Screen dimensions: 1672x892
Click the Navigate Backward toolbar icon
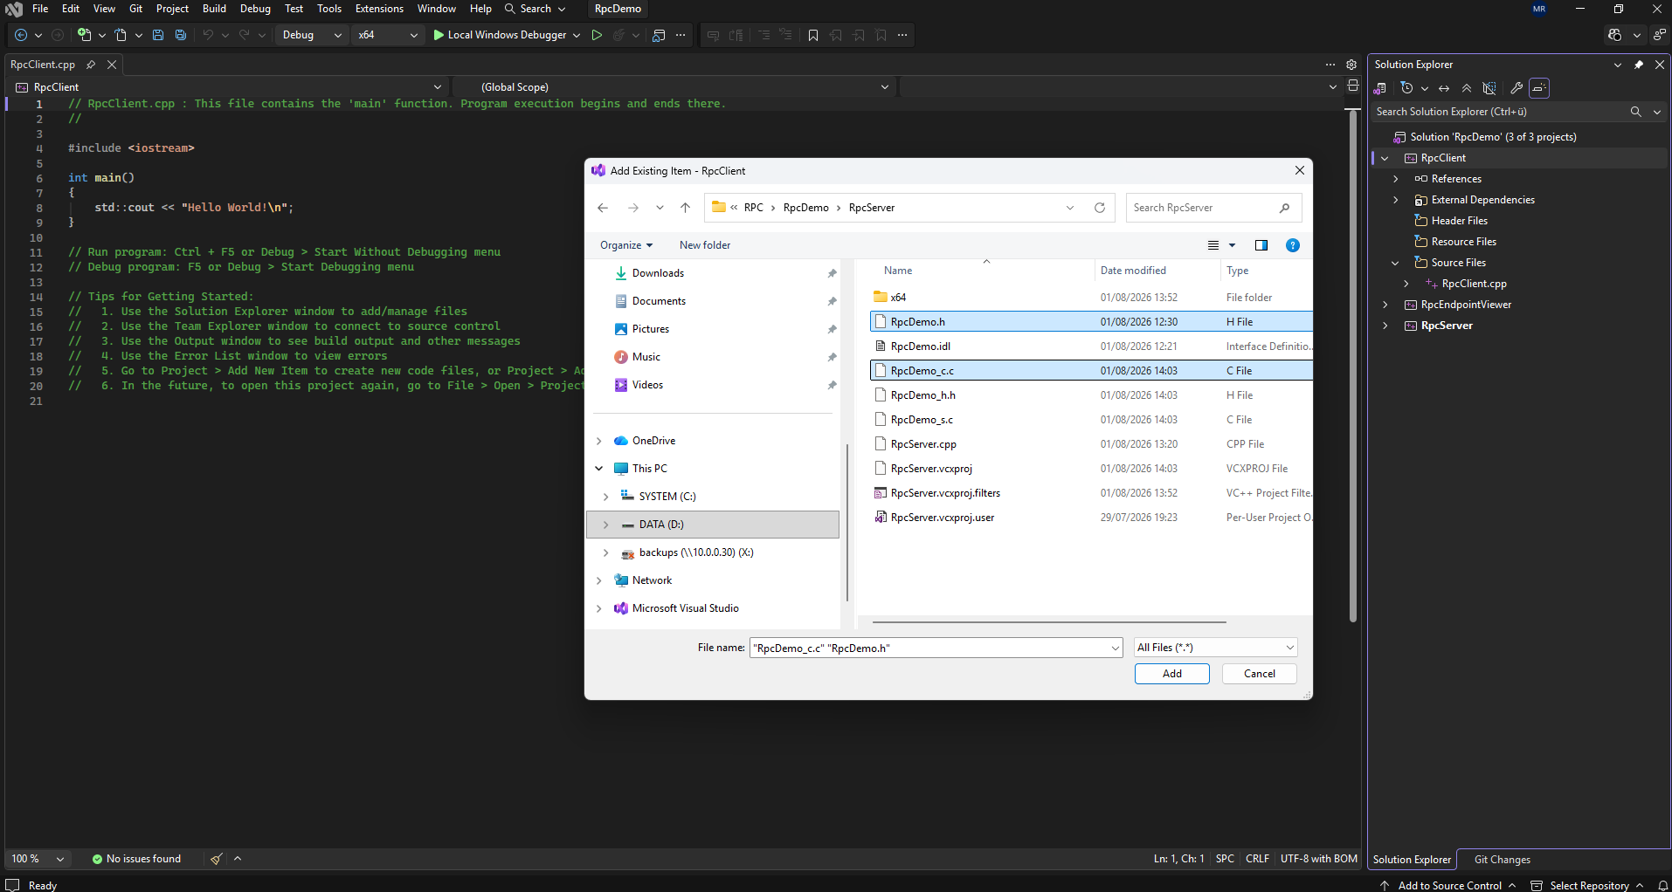(21, 35)
